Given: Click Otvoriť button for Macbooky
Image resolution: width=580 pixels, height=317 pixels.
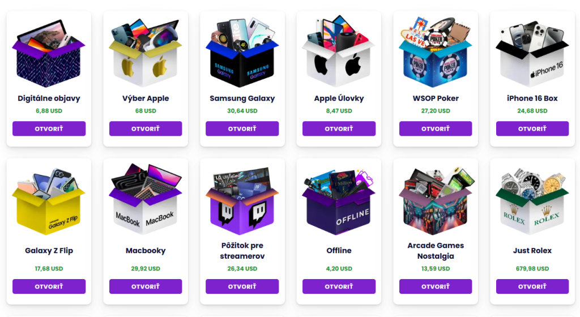Looking at the screenshot, I should tap(146, 286).
